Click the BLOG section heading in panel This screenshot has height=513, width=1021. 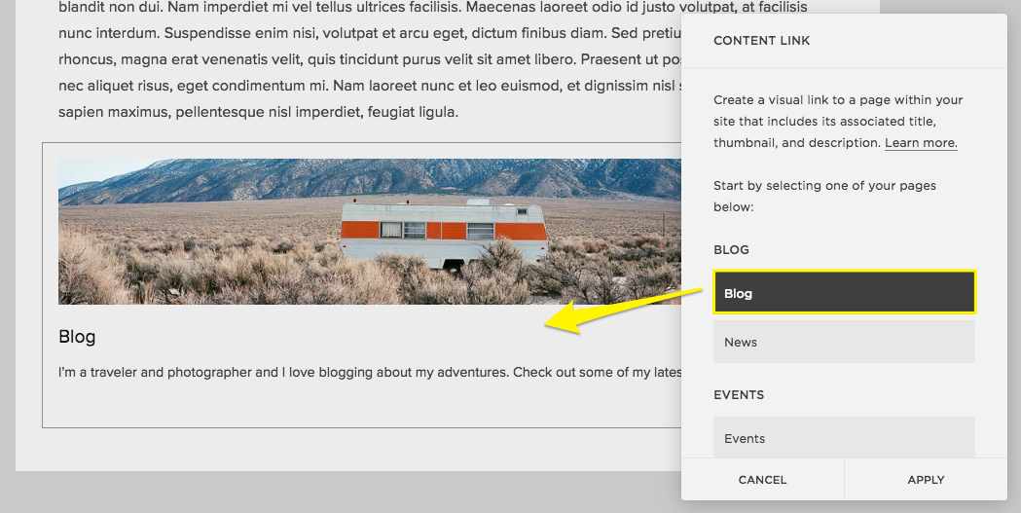[x=732, y=250]
